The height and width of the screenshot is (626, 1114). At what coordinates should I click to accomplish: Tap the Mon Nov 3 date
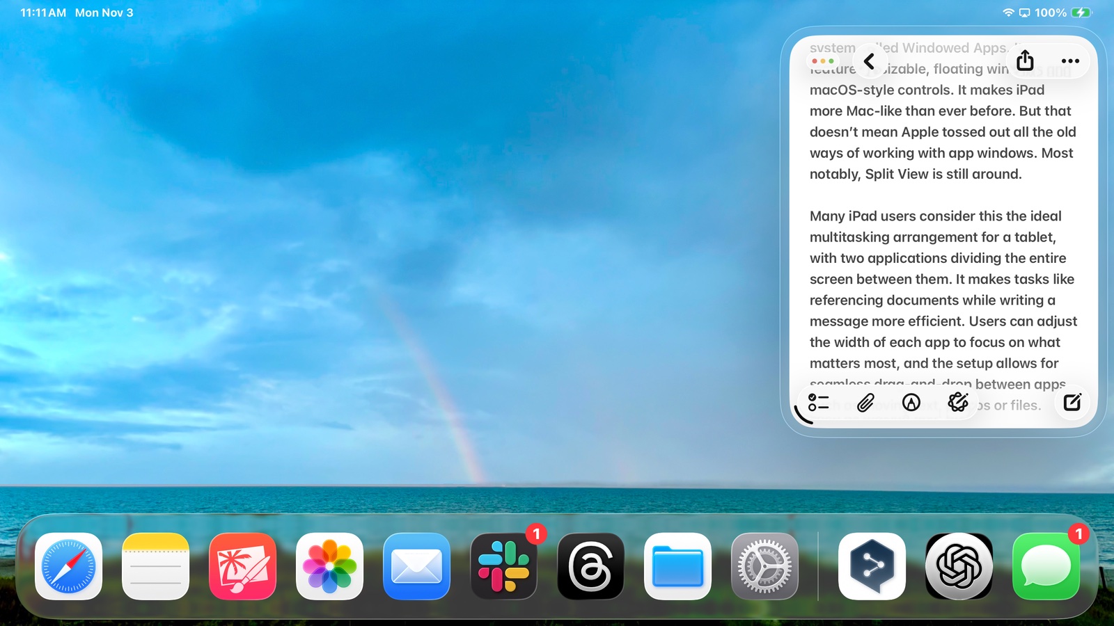(104, 13)
